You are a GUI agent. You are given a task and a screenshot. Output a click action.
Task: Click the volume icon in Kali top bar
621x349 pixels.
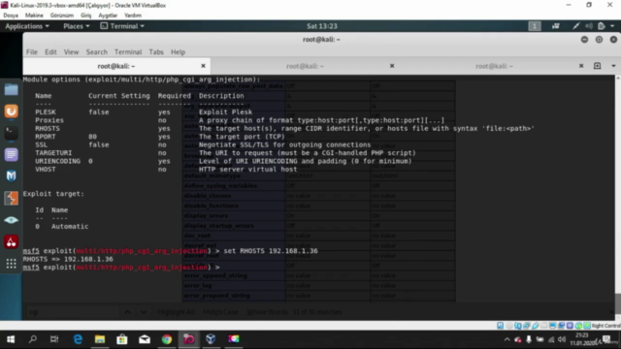pyautogui.click(x=589, y=26)
